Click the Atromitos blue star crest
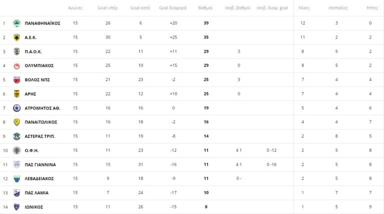Viewport: 384px width, 214px height. click(x=16, y=107)
